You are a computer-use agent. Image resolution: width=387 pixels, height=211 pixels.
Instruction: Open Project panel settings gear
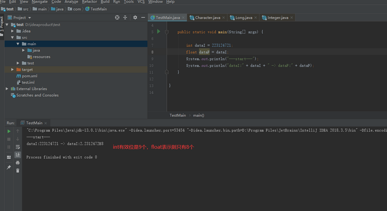135,17
